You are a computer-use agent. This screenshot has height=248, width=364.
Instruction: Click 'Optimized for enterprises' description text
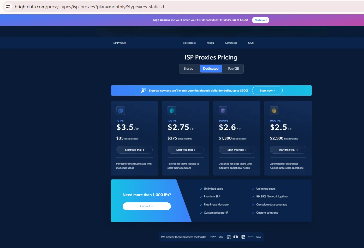coord(287,166)
